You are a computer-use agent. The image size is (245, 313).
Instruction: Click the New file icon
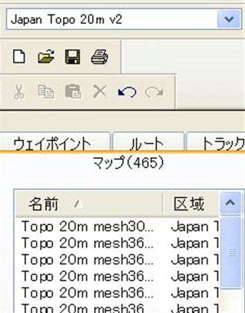[19, 56]
